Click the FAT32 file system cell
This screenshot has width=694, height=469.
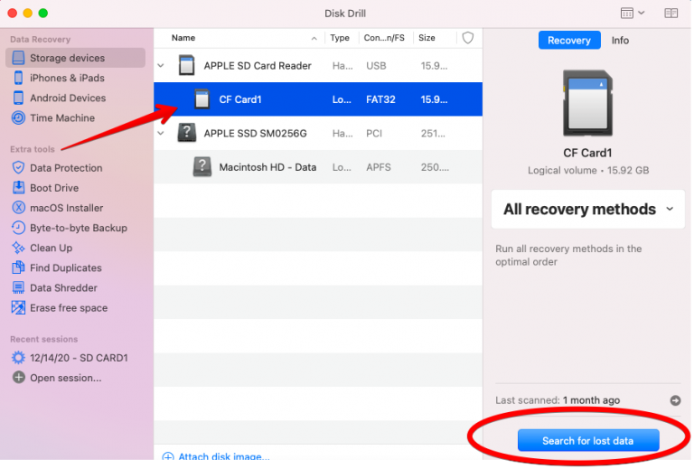coord(380,99)
